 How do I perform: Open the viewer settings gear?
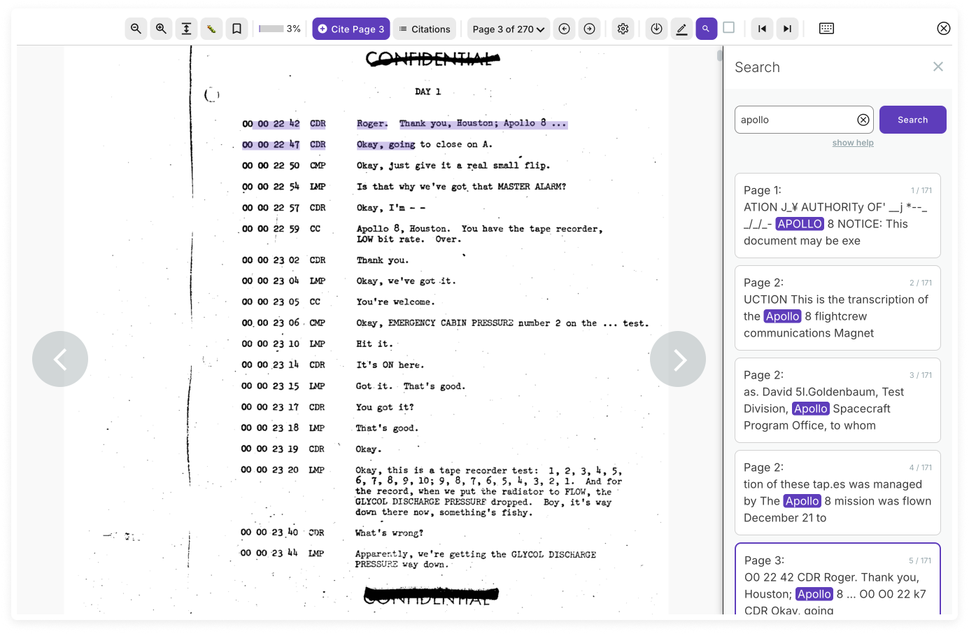coord(623,29)
